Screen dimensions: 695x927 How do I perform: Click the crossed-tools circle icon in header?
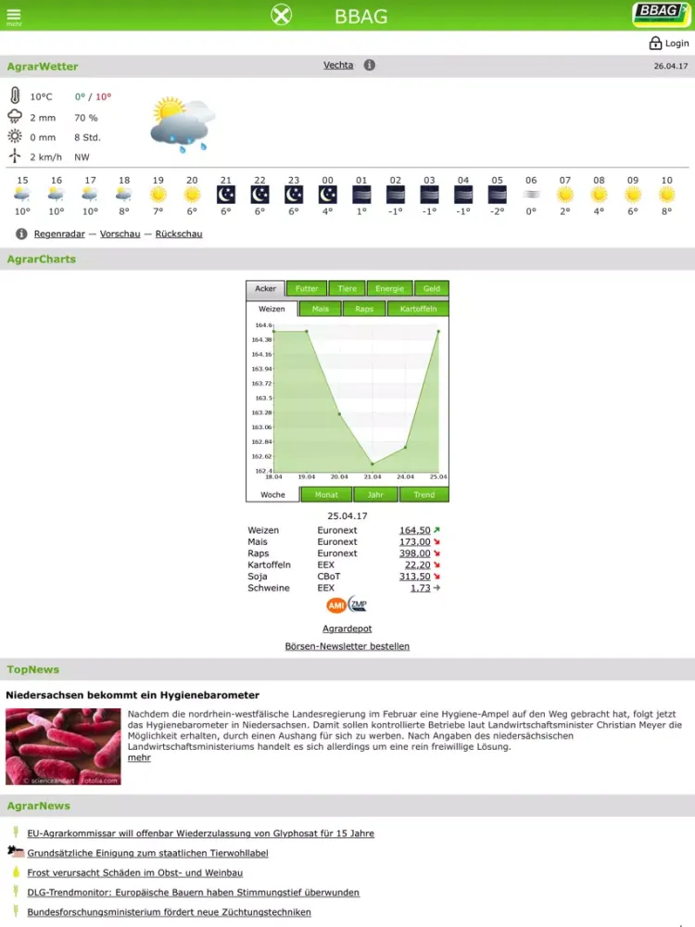(282, 15)
